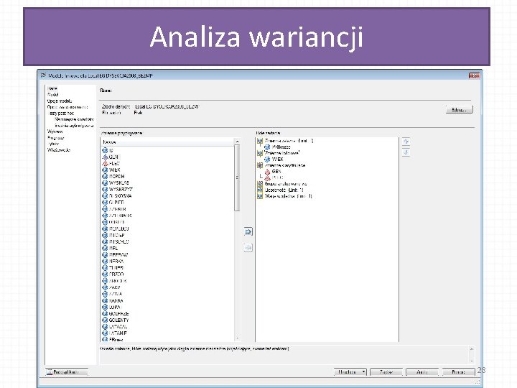Open Testy post hoc in sidebar

(x=61, y=113)
